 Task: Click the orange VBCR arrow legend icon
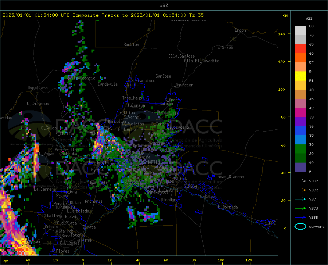coord(300,190)
